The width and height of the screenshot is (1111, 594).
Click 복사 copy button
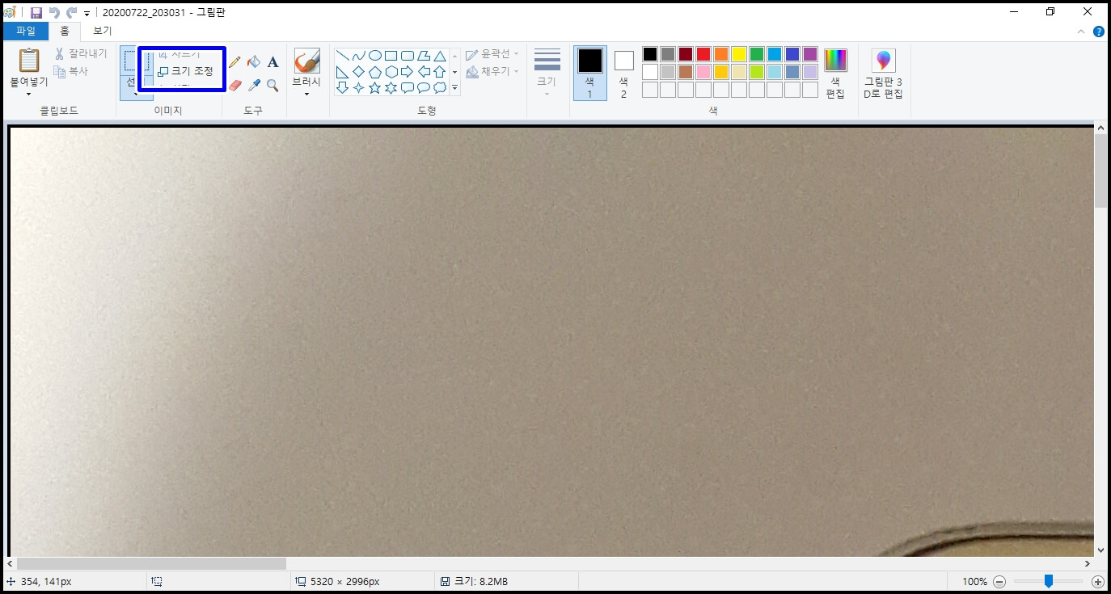[x=71, y=71]
